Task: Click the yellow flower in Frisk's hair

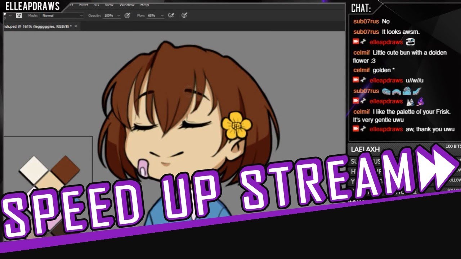Action: coord(237,125)
